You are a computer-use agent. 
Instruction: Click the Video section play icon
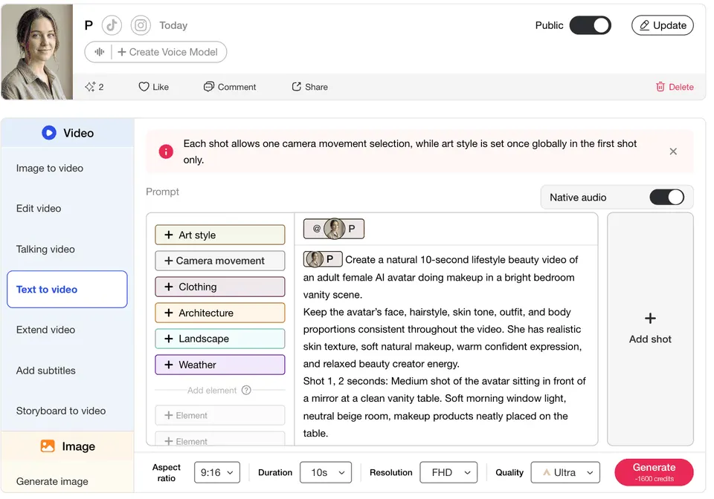click(x=49, y=133)
